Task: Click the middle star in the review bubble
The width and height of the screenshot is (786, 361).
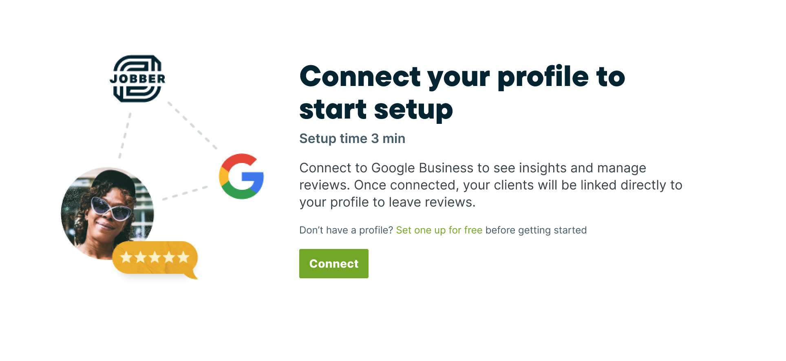Action: click(155, 257)
